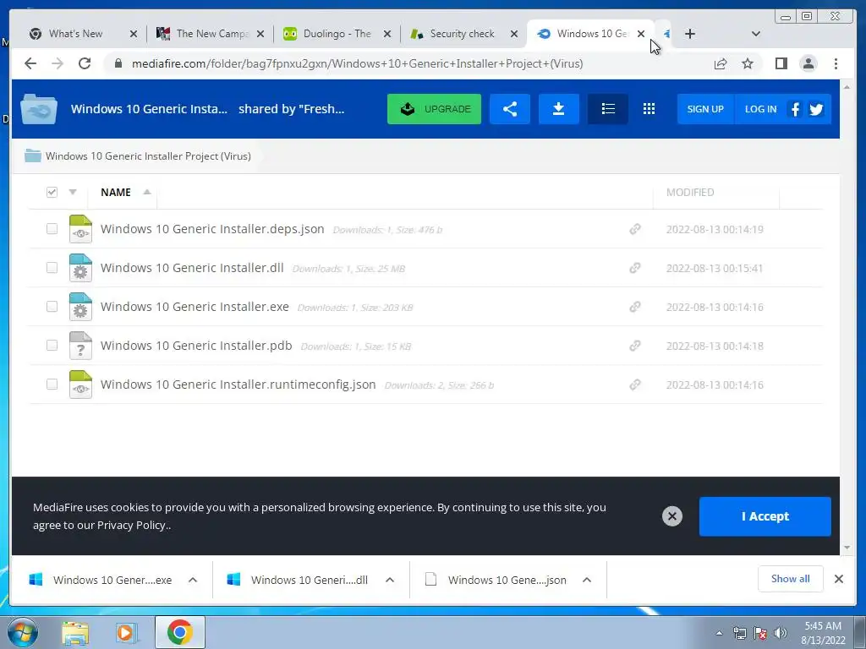Click the taskbar clock showing 5:45 AM
This screenshot has width=866, height=649.
click(x=823, y=633)
